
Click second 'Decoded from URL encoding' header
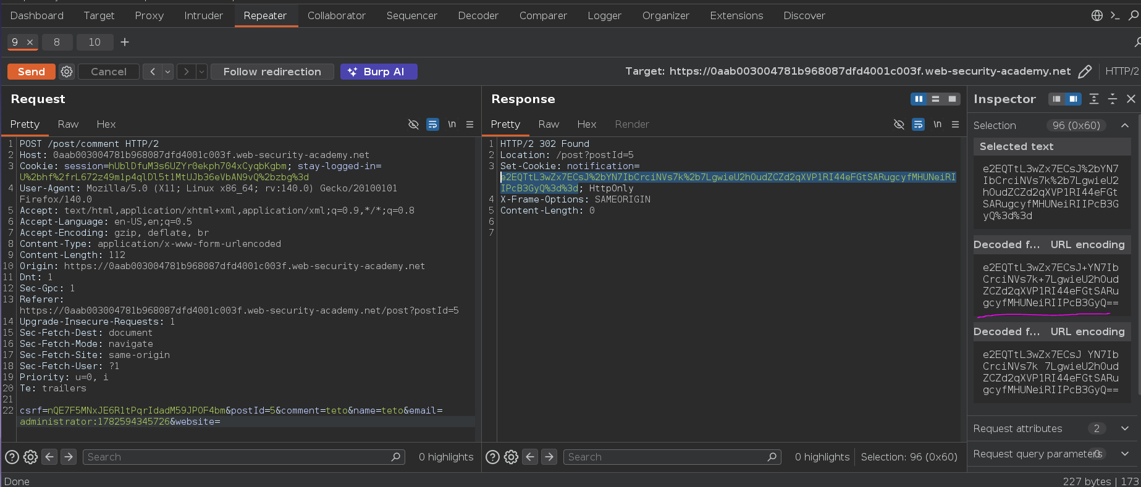[1052, 331]
